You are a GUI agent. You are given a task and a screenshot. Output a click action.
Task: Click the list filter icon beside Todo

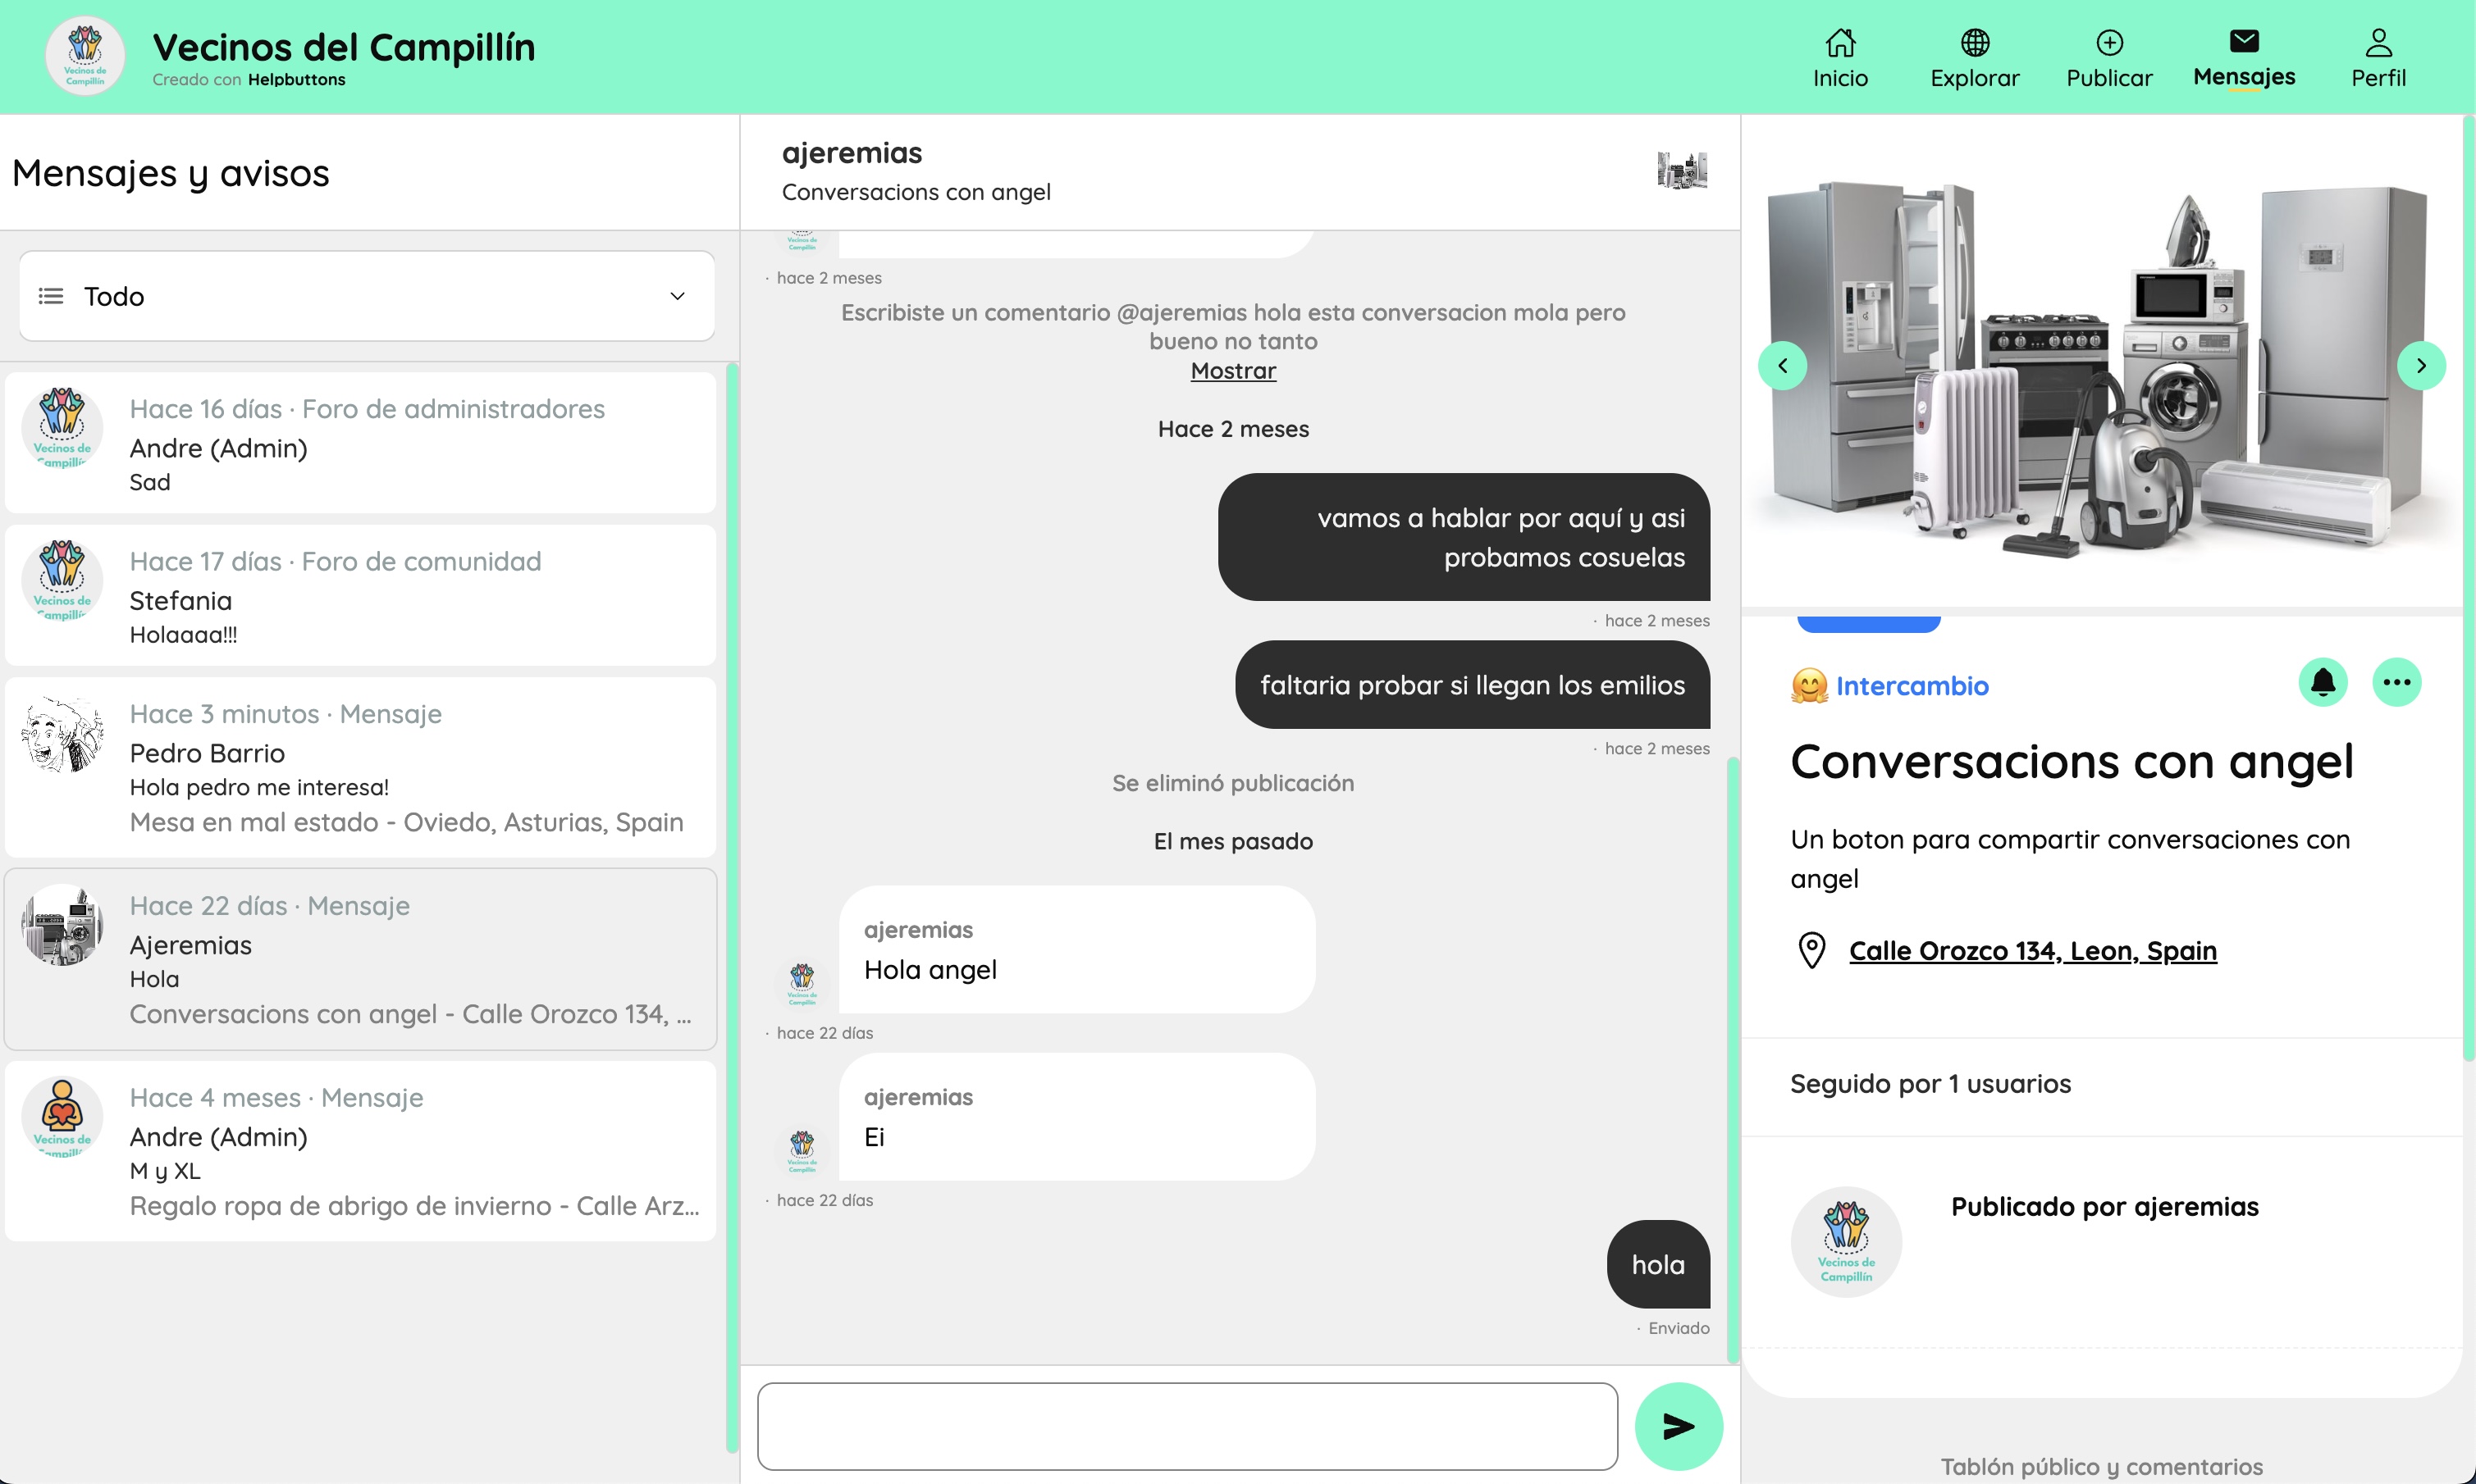[x=51, y=296]
